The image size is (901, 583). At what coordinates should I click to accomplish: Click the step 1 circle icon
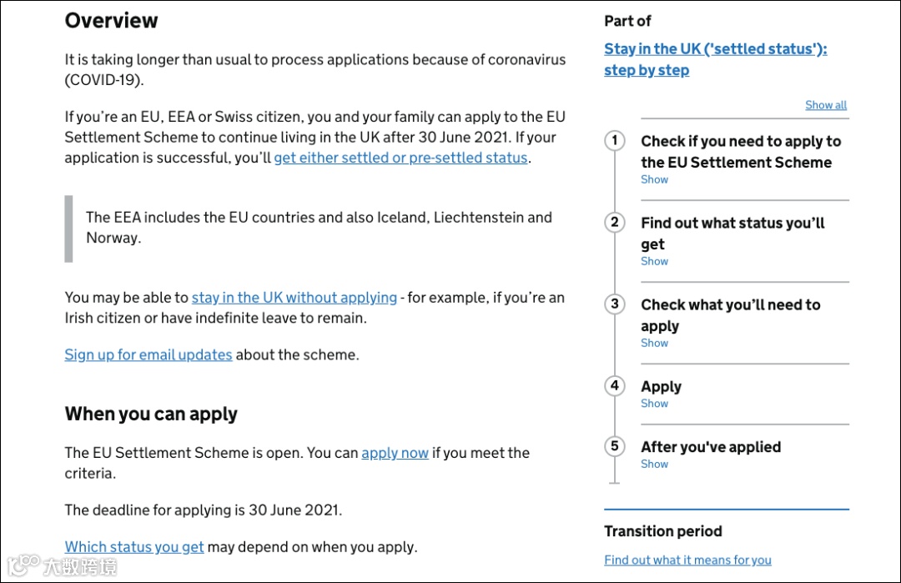615,140
